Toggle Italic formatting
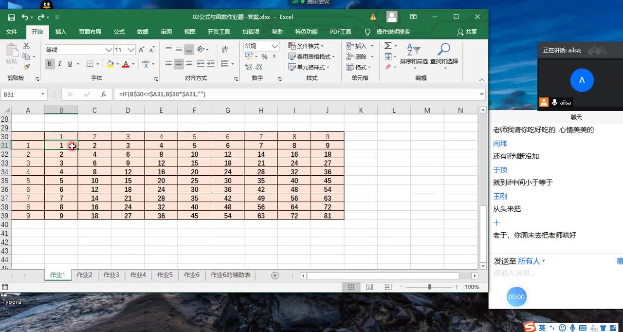Viewport: 623px width, 332px height. coord(60,64)
